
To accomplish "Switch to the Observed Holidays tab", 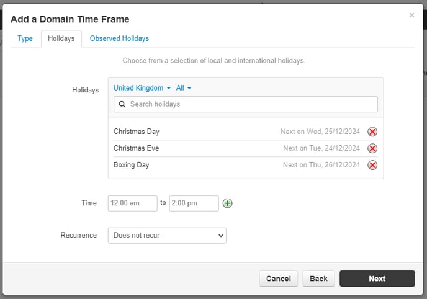I will coord(119,38).
